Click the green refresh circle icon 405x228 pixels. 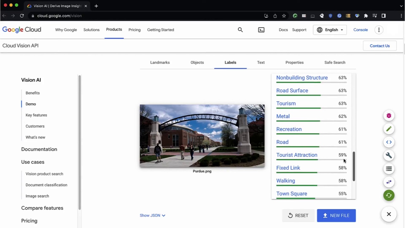pos(389,195)
